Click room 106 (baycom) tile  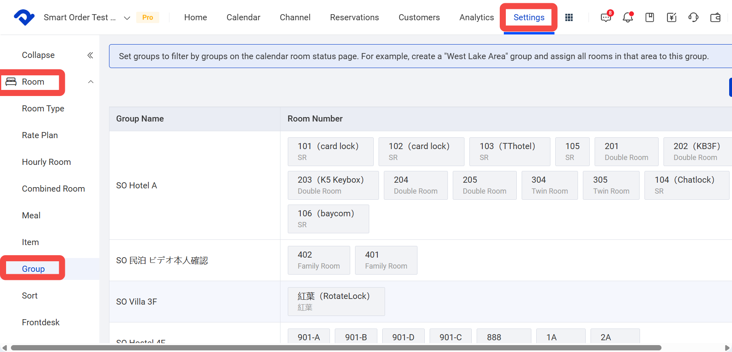[328, 219]
